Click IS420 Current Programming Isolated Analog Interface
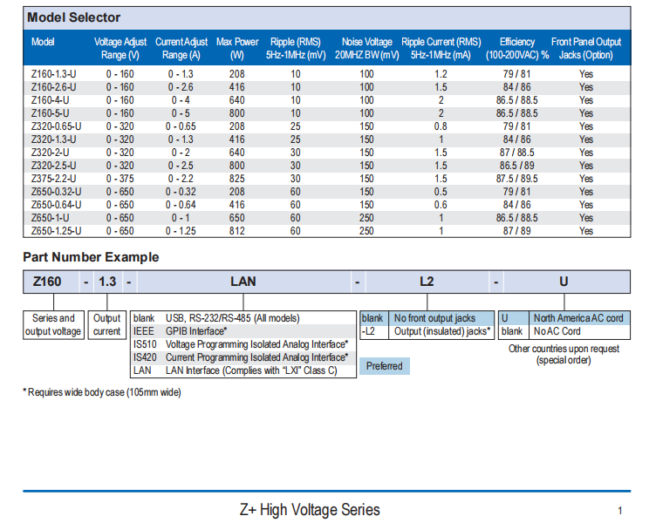 (243, 357)
